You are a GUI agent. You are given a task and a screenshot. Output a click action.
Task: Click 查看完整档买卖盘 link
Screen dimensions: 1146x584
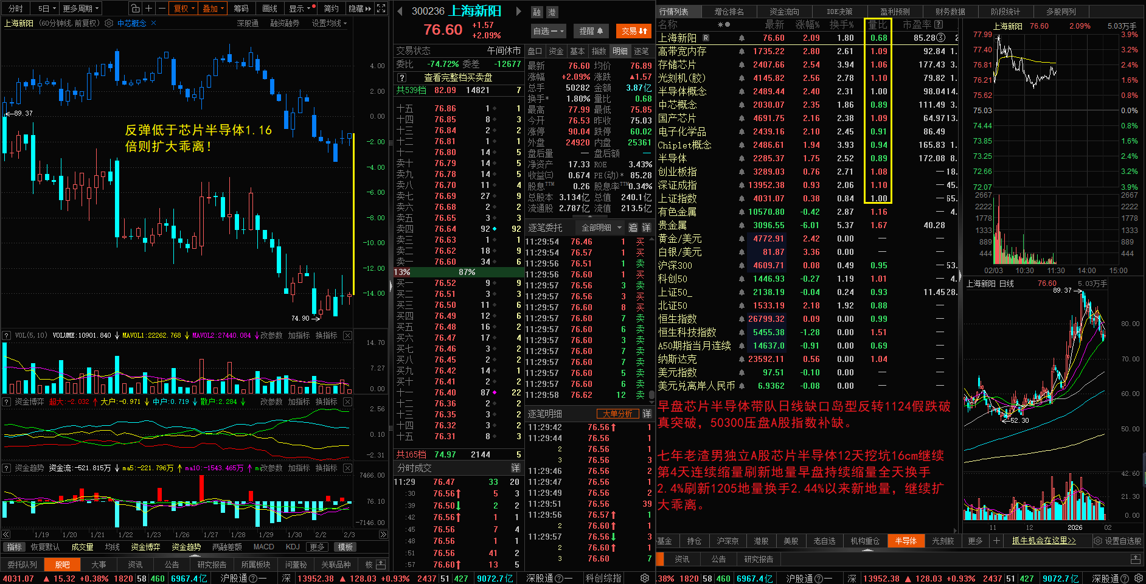point(458,78)
